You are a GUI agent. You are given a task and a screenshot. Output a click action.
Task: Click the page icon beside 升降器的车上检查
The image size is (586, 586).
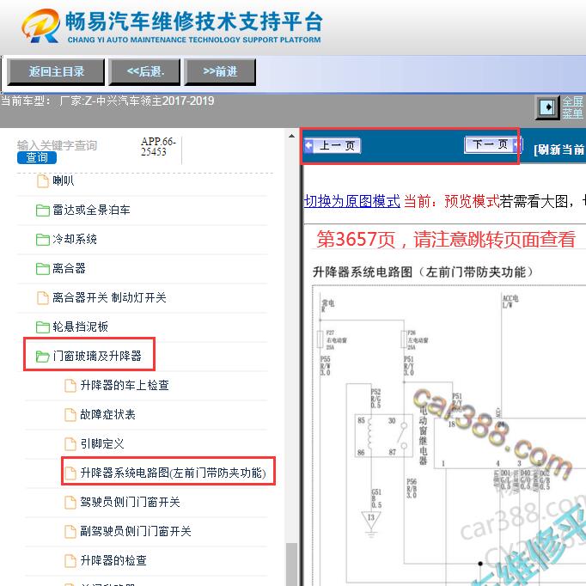point(70,385)
